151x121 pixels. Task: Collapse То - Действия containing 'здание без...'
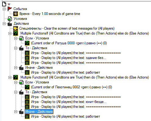[16, 48]
